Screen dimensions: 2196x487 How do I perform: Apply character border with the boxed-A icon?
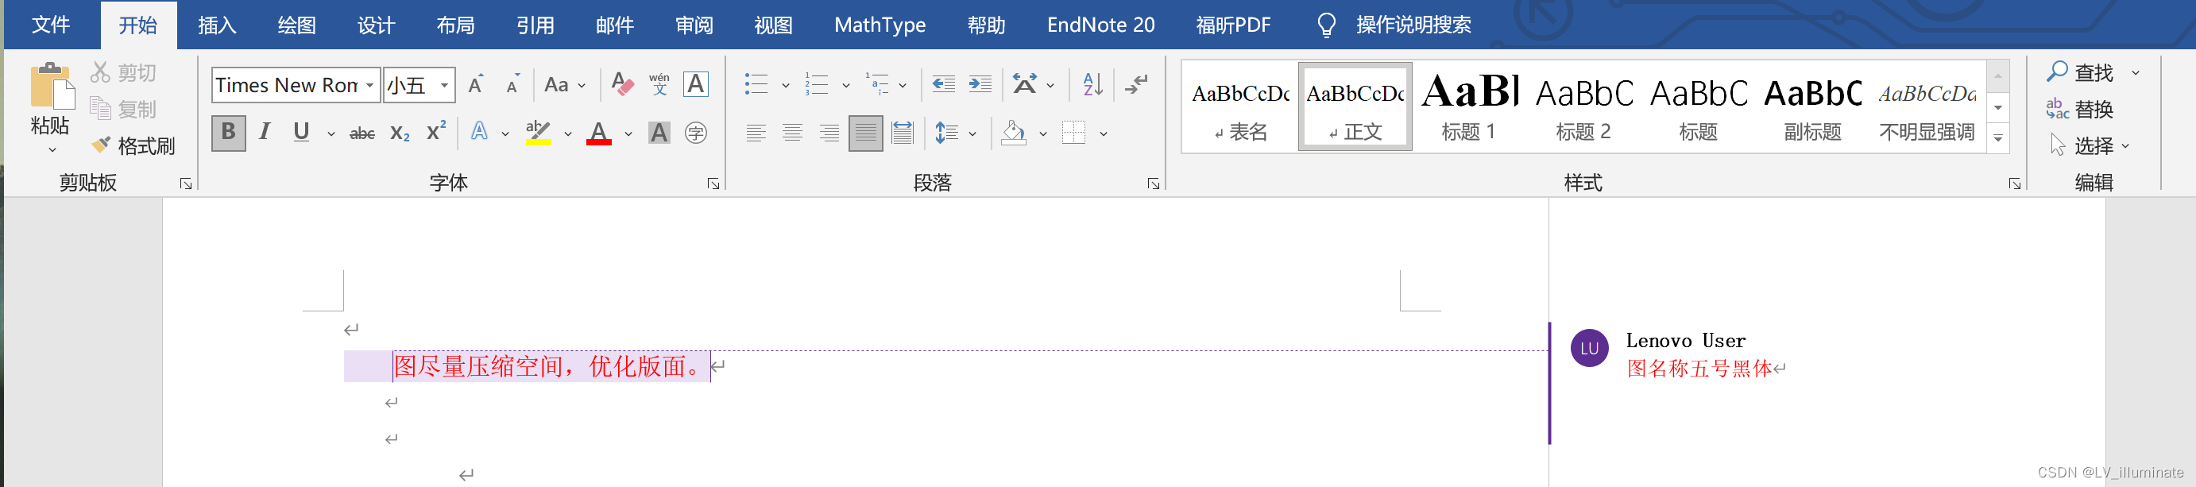point(696,84)
